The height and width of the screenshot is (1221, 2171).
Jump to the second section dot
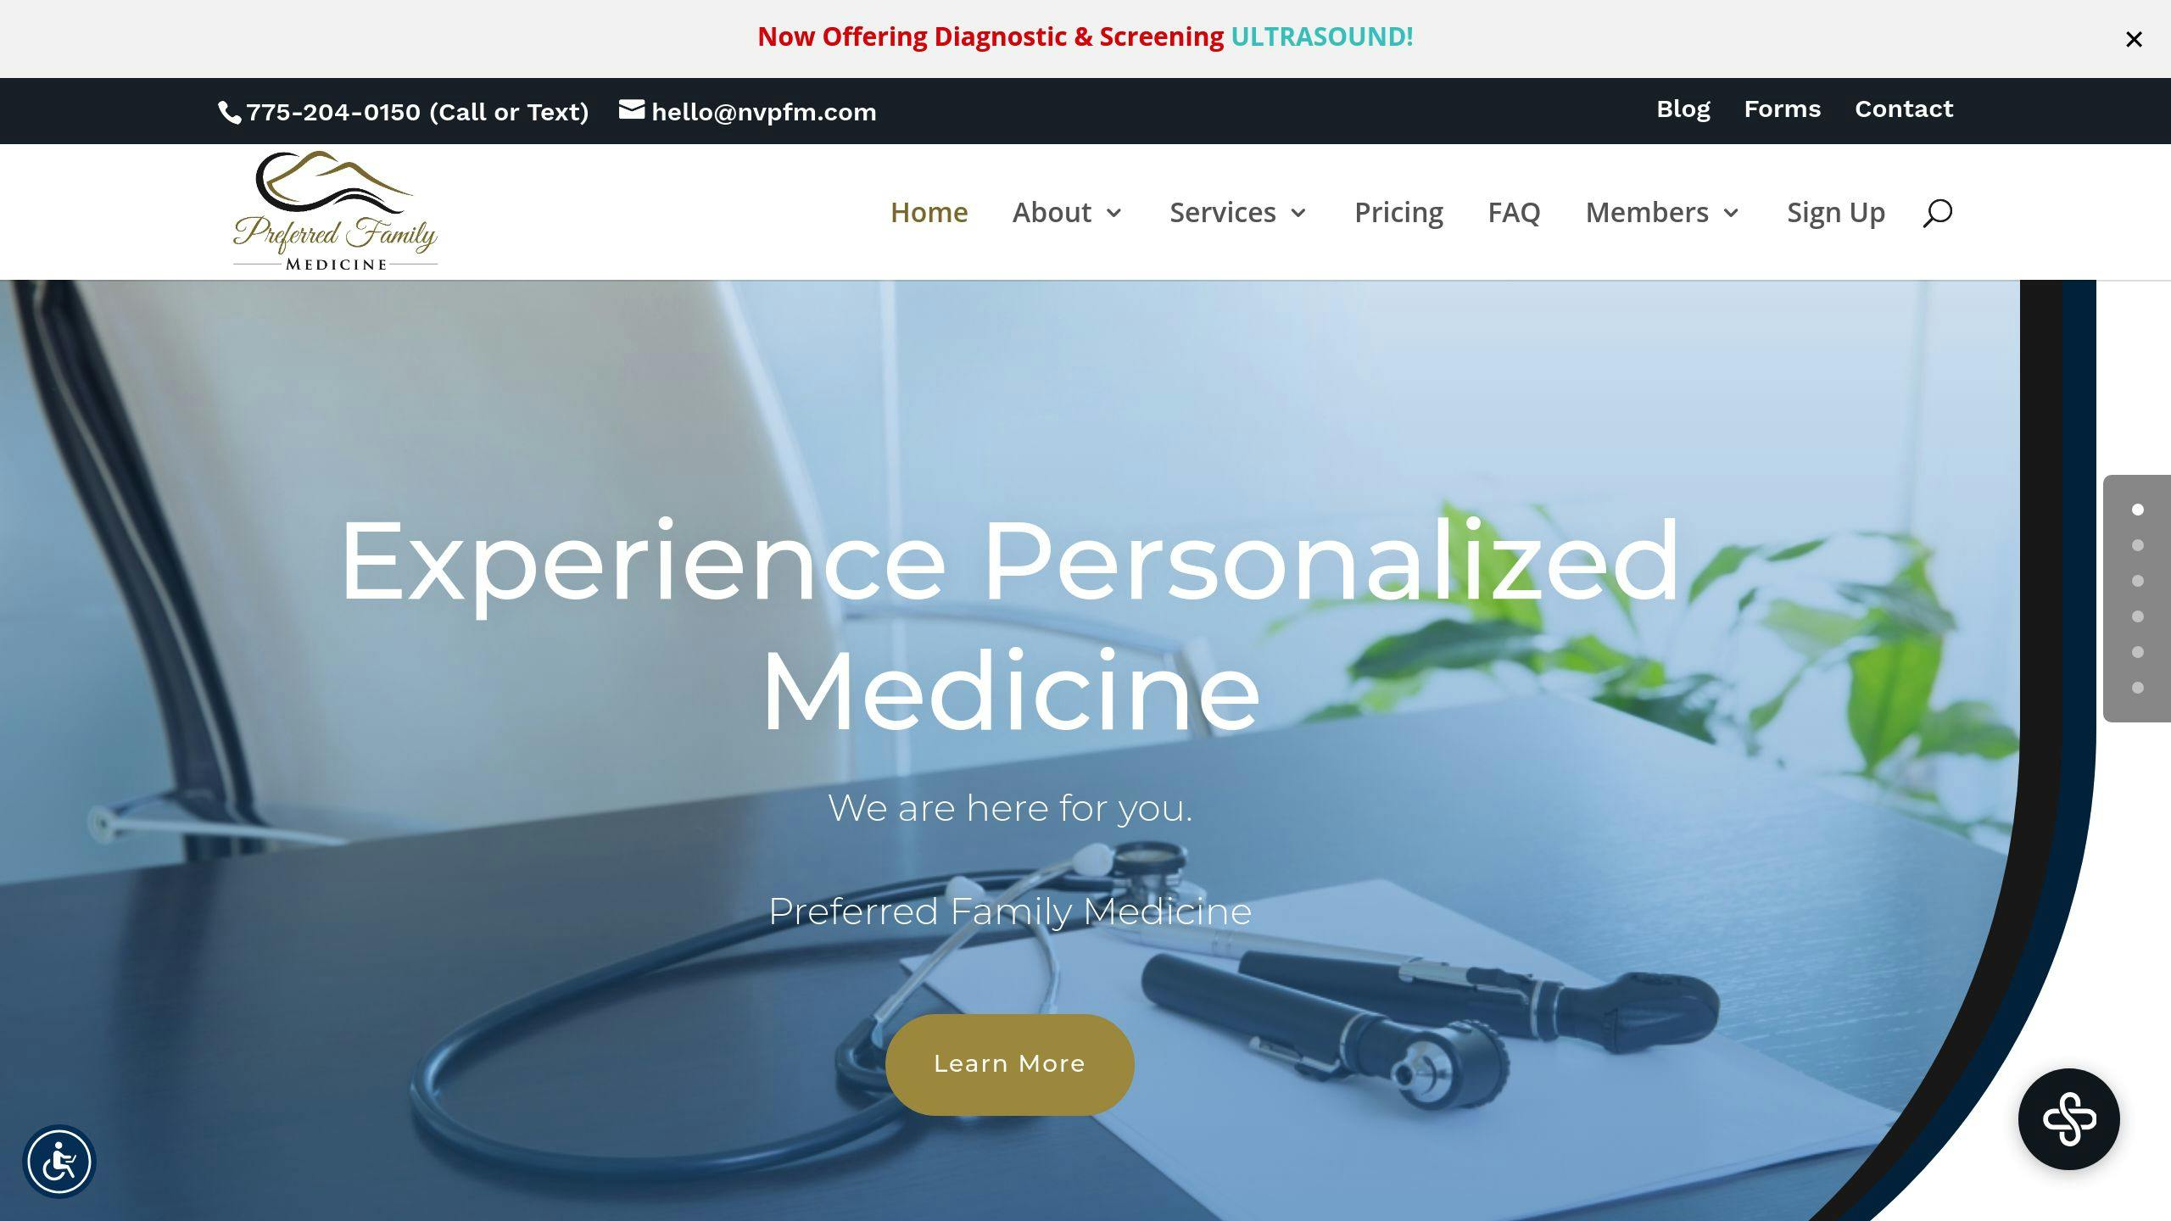[2138, 545]
